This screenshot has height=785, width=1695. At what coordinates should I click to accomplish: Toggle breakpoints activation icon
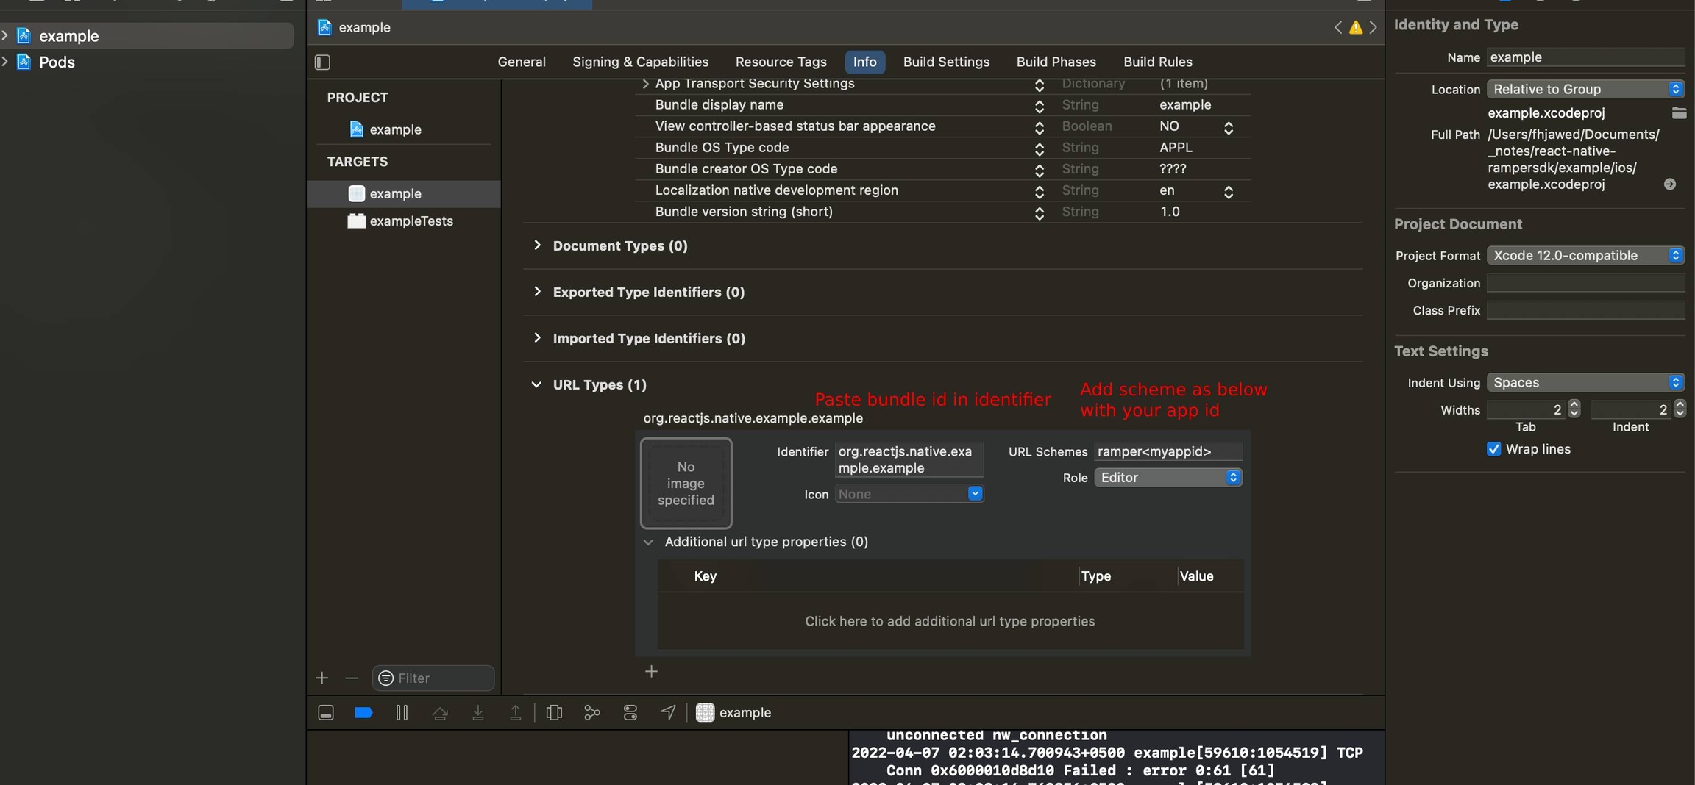pyautogui.click(x=363, y=712)
